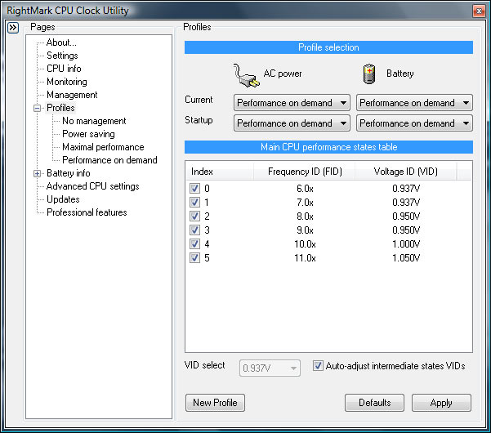Viewport: 491px width, 433px height.
Task: Open the CPU info page
Action: (x=64, y=69)
